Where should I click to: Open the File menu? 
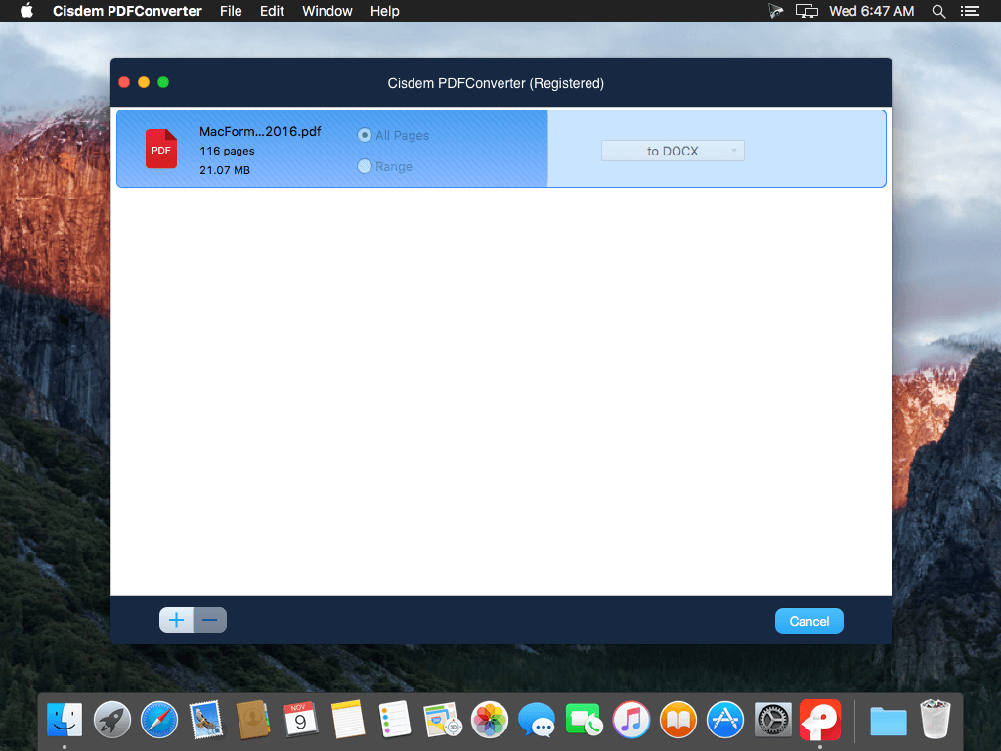point(231,11)
